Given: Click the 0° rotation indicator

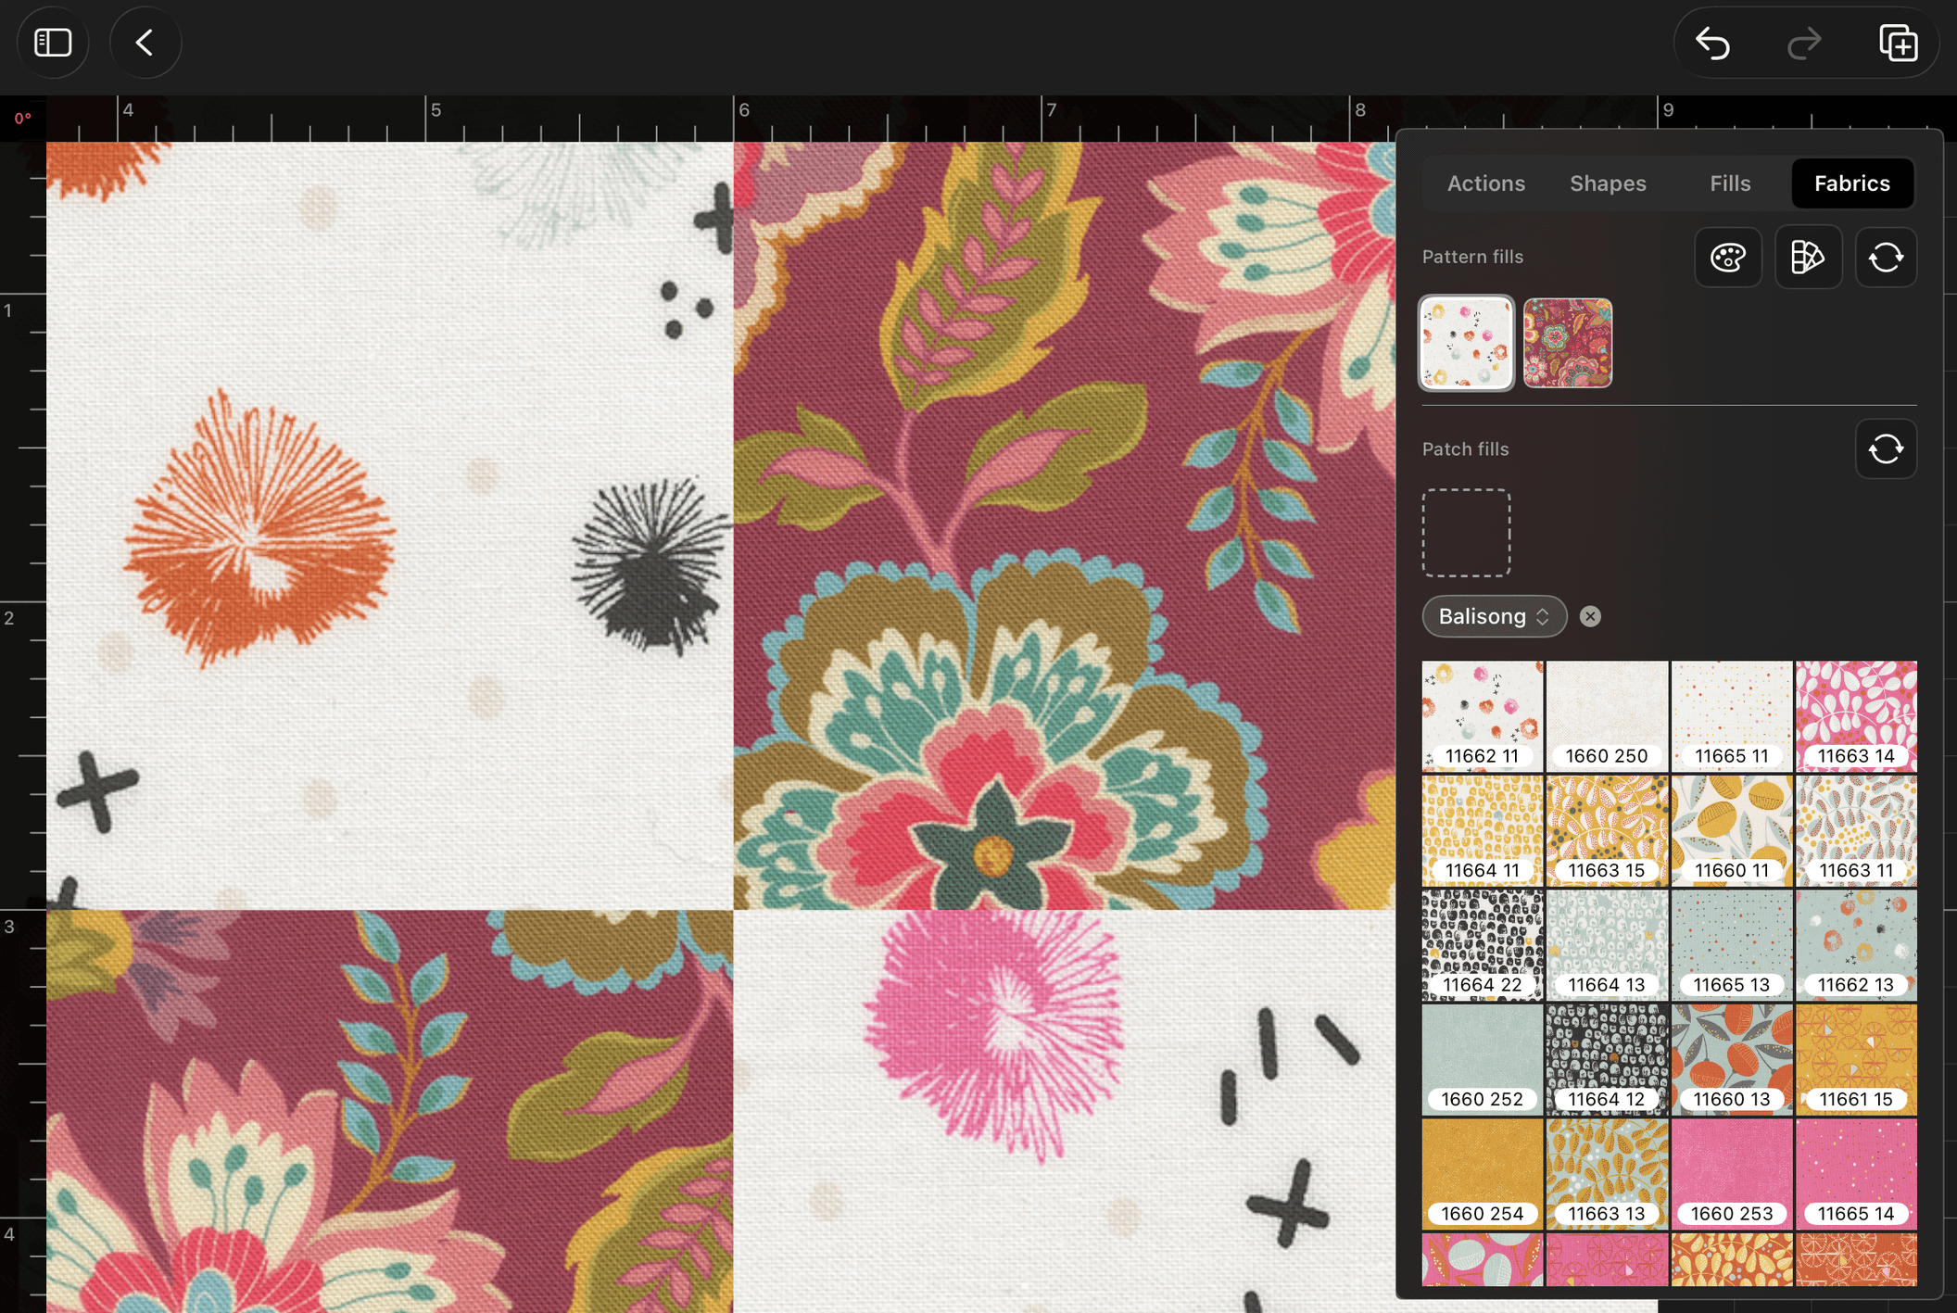Looking at the screenshot, I should [x=22, y=119].
